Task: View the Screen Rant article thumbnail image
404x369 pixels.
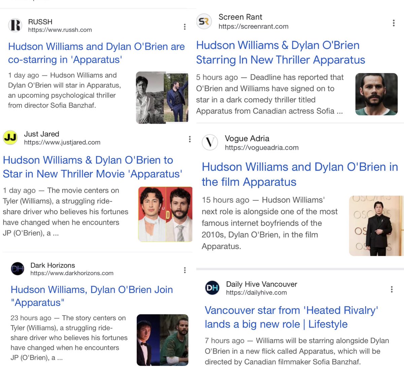Action: point(376,94)
